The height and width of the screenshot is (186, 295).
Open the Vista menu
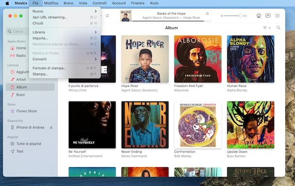pos(83,3)
